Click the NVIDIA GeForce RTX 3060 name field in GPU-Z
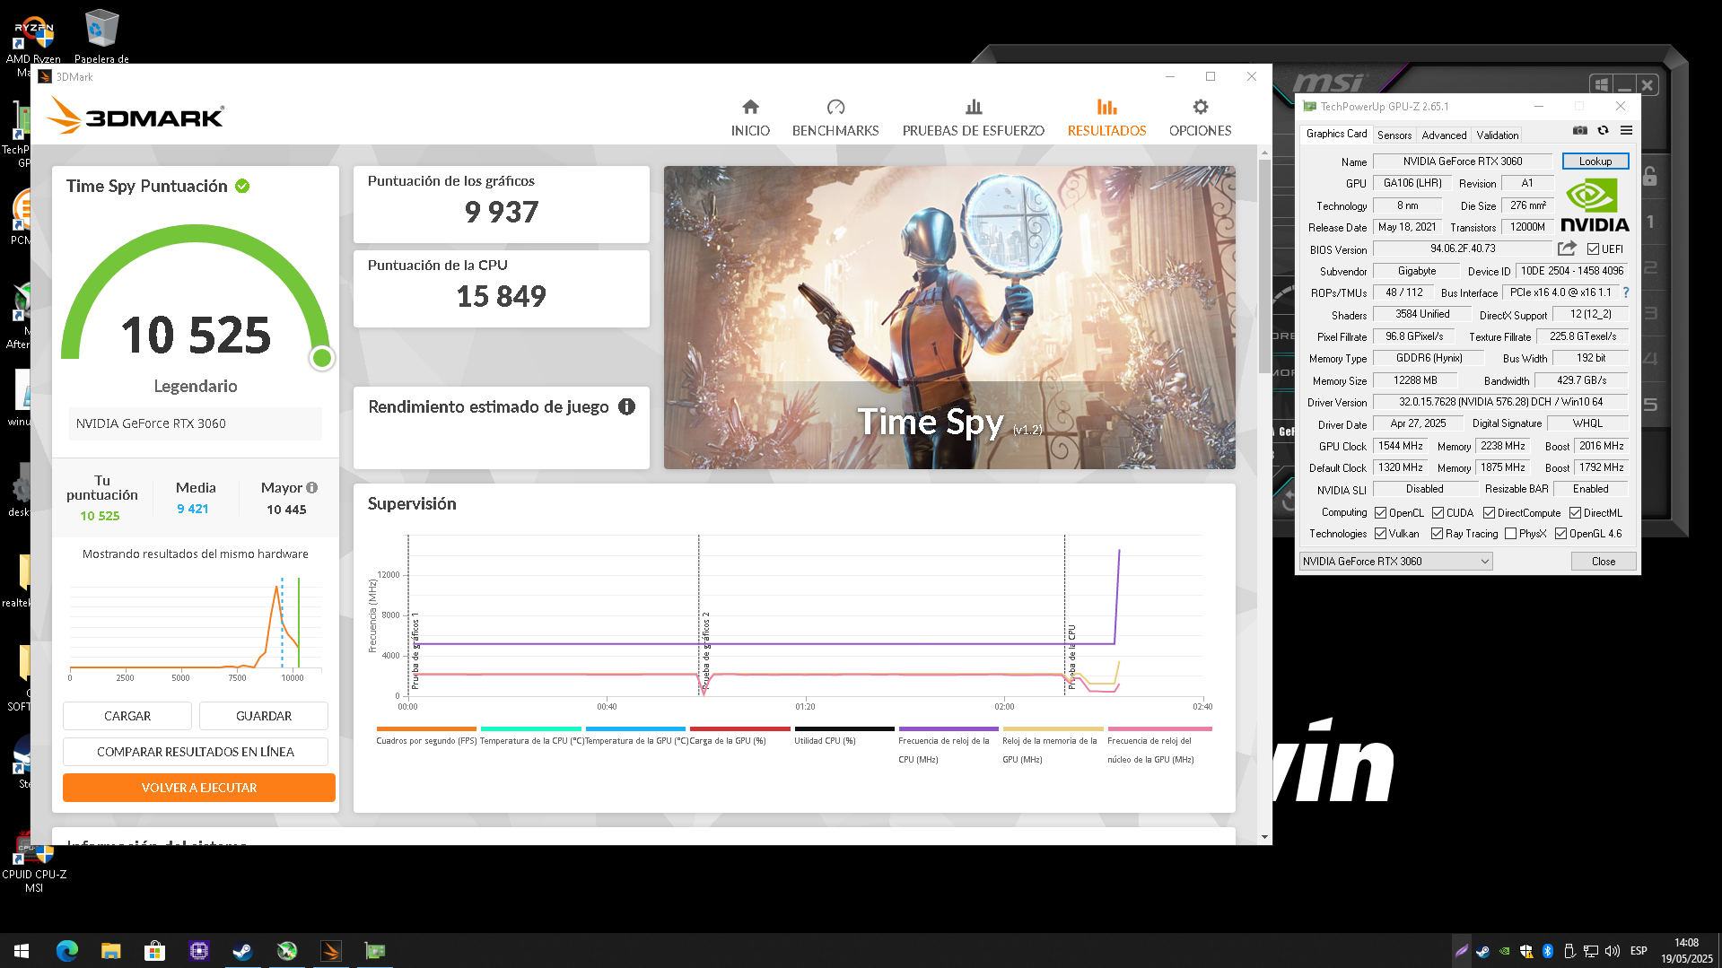The width and height of the screenshot is (1722, 968). [1462, 161]
